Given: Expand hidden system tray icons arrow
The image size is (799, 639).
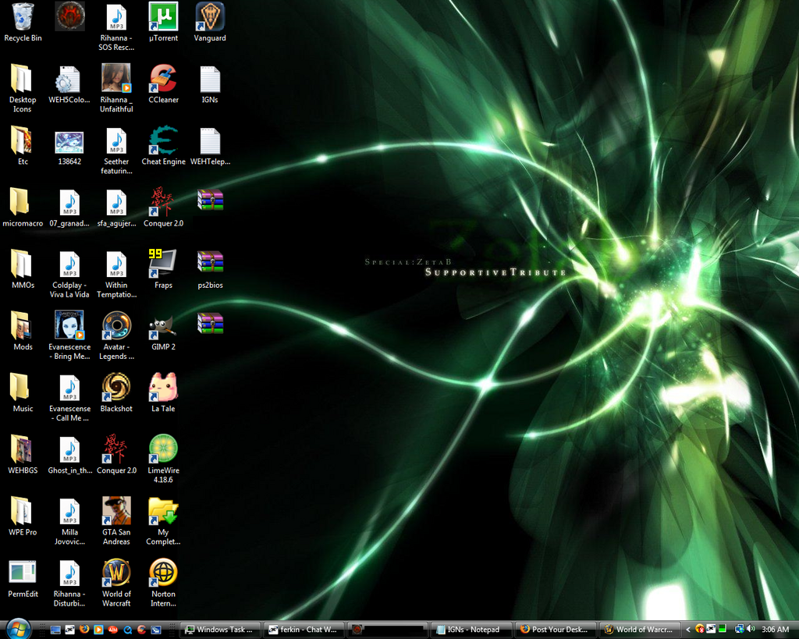Looking at the screenshot, I should [687, 630].
